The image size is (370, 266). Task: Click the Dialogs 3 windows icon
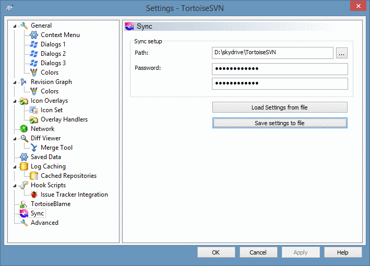34,63
